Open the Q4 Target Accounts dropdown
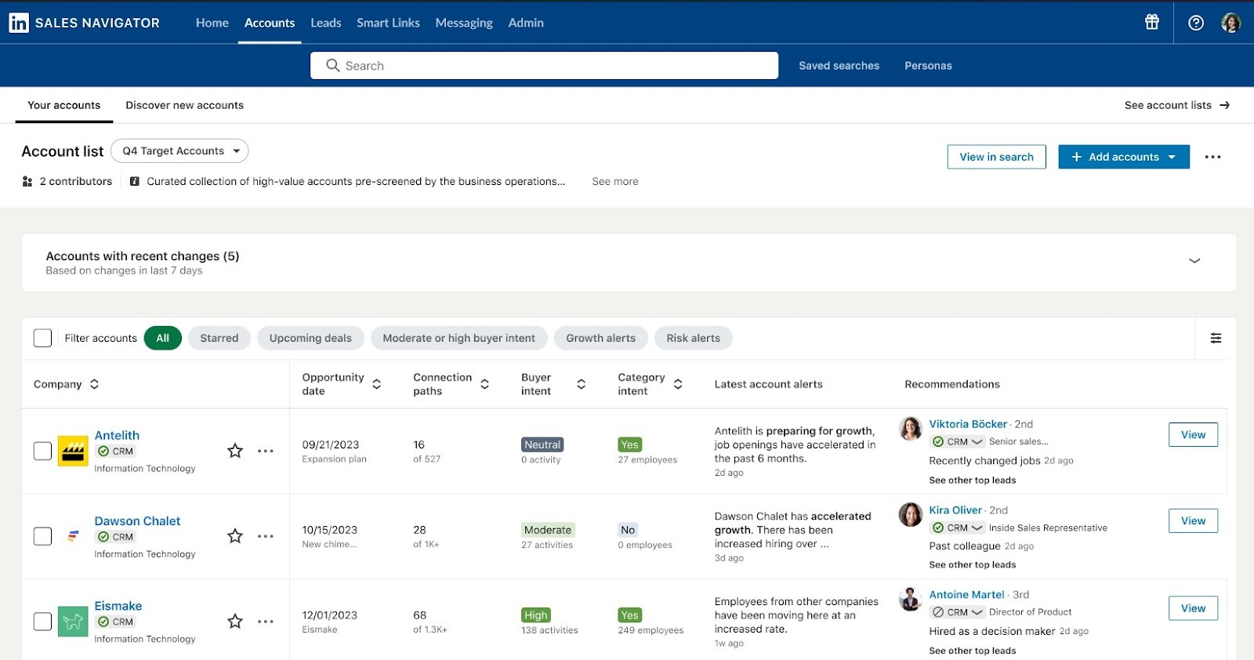Image resolution: width=1254 pixels, height=660 pixels. click(179, 150)
